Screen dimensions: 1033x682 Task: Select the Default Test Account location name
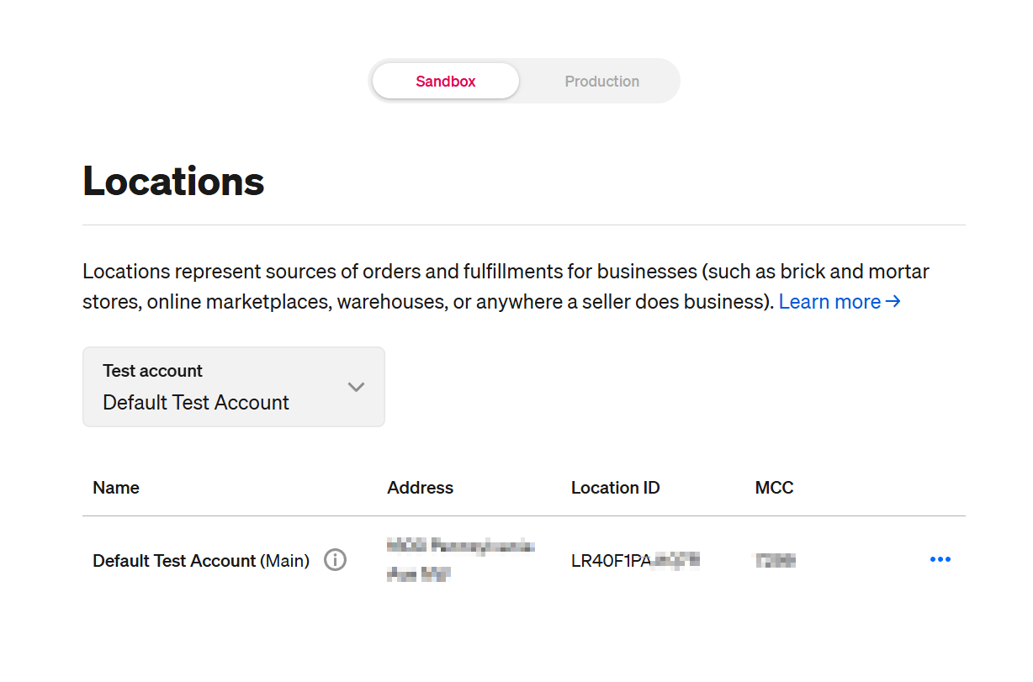click(x=174, y=561)
